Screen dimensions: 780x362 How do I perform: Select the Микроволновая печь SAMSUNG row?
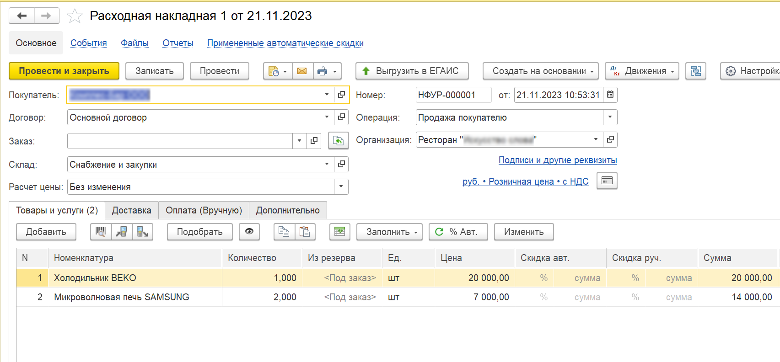pos(398,297)
